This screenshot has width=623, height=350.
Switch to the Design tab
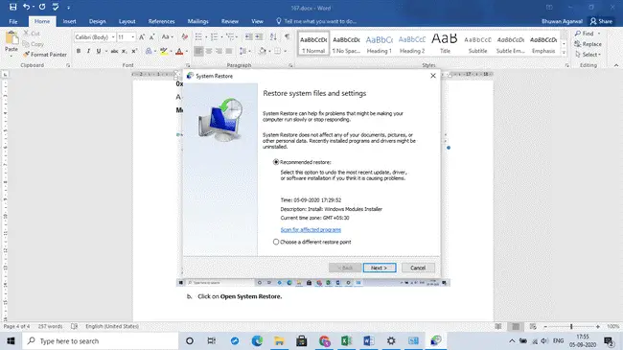point(98,21)
